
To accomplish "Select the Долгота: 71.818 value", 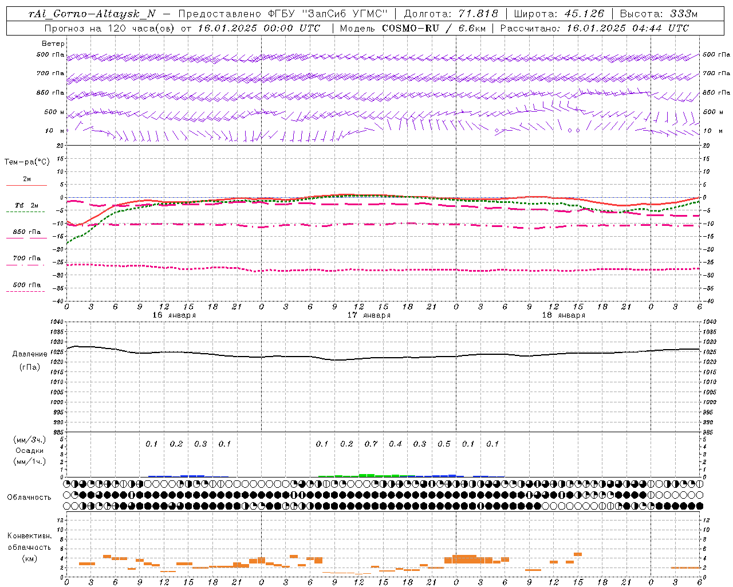I will 451,14.
